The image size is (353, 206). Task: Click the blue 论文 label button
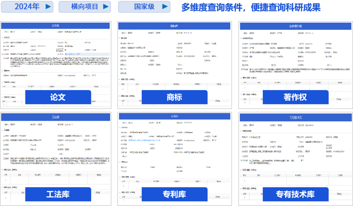58,97
